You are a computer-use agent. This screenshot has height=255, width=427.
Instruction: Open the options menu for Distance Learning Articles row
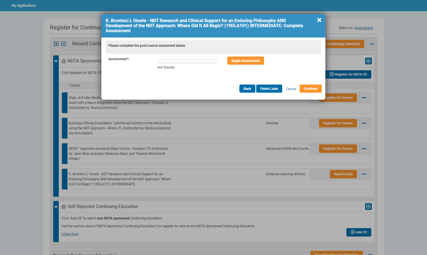364,174
